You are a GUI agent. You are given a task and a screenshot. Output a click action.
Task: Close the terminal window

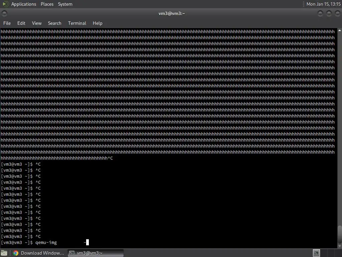pos(337,13)
